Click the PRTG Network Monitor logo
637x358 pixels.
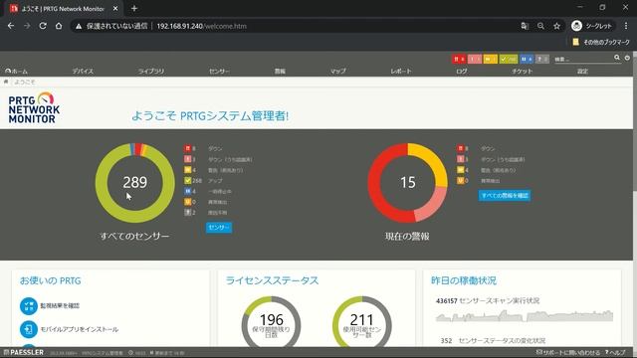tap(34, 108)
